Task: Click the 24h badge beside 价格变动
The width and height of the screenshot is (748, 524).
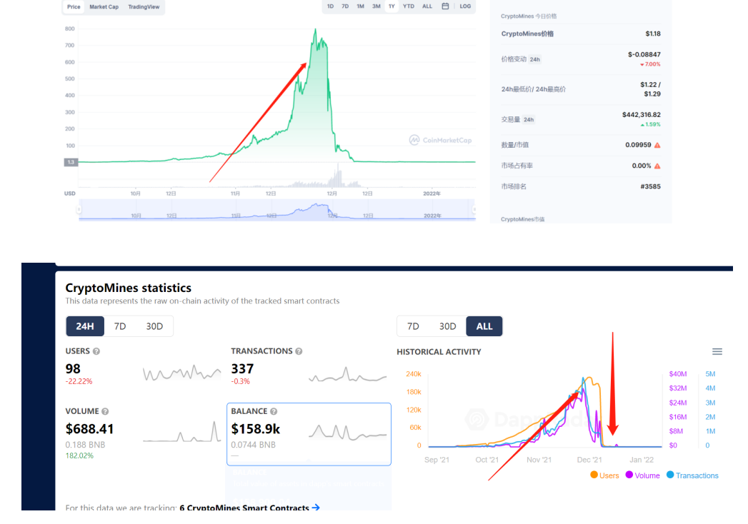Action: 535,59
